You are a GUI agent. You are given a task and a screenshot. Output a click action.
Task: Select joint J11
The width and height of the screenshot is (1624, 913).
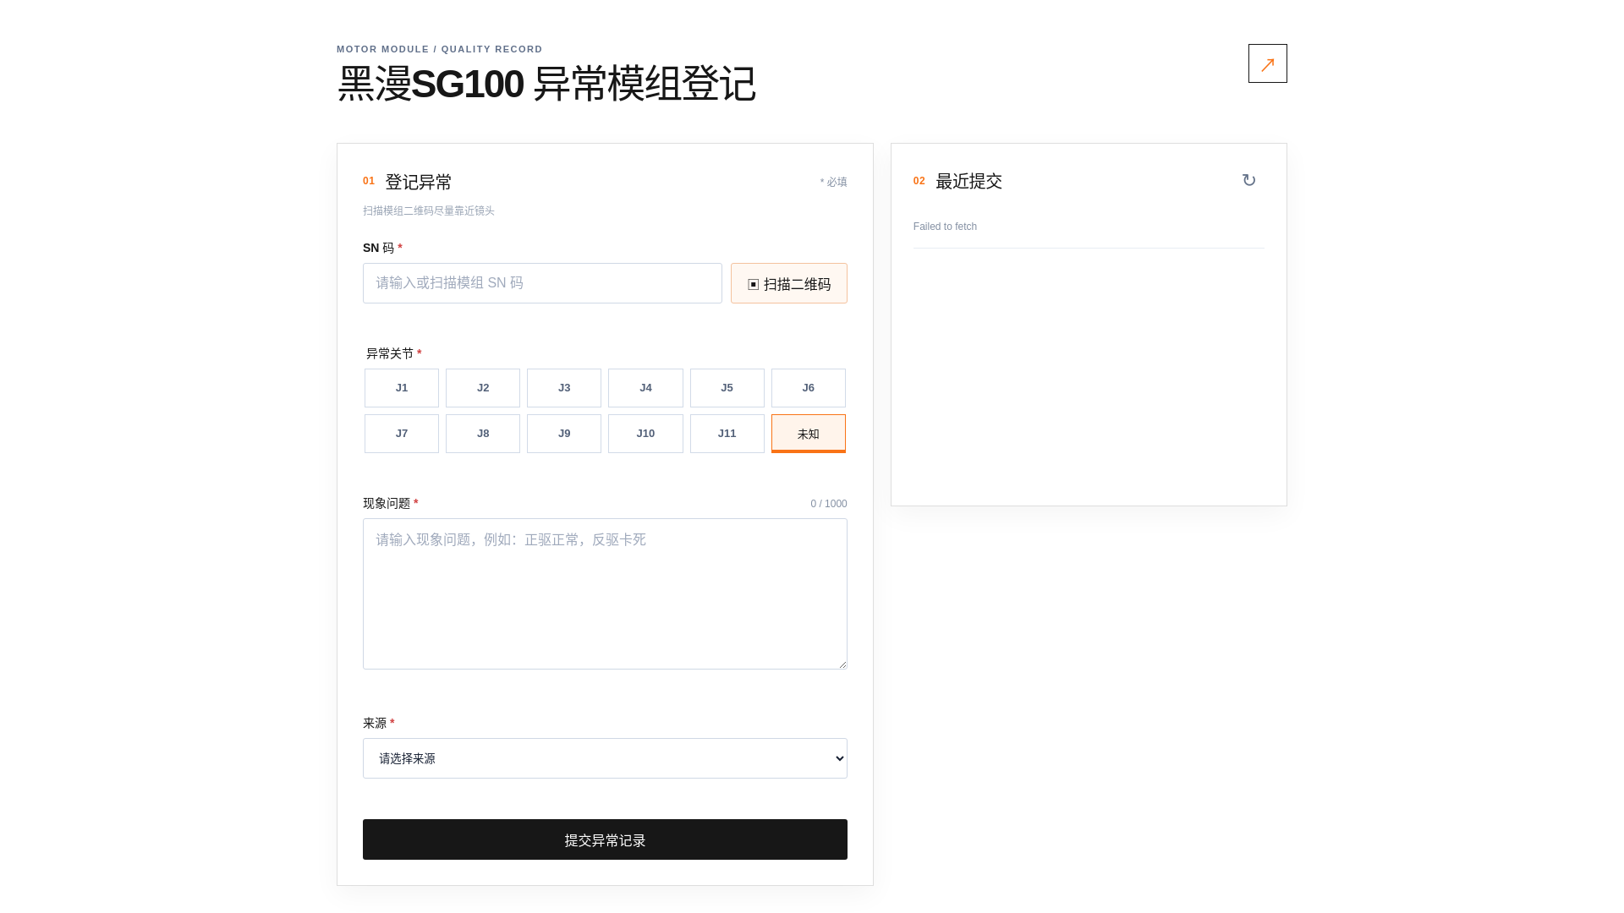pyautogui.click(x=727, y=434)
